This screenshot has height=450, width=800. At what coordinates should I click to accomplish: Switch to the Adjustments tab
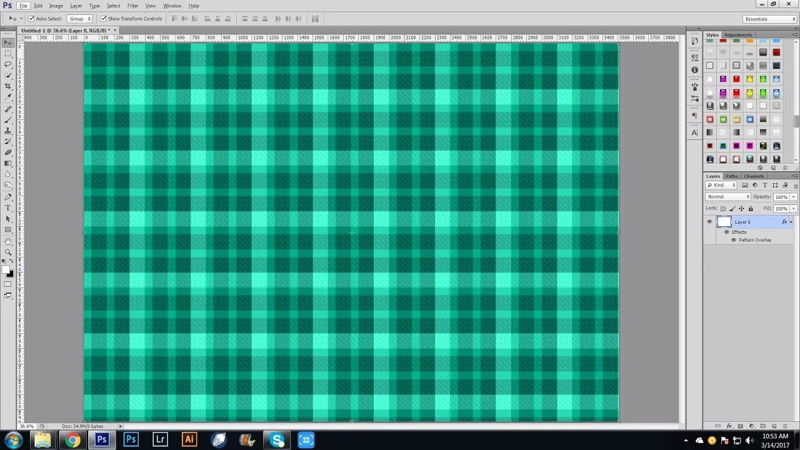(x=738, y=35)
